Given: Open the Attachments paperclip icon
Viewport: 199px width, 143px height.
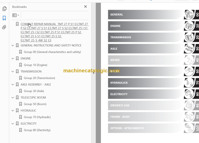Looking at the screenshot, I should (4, 27).
